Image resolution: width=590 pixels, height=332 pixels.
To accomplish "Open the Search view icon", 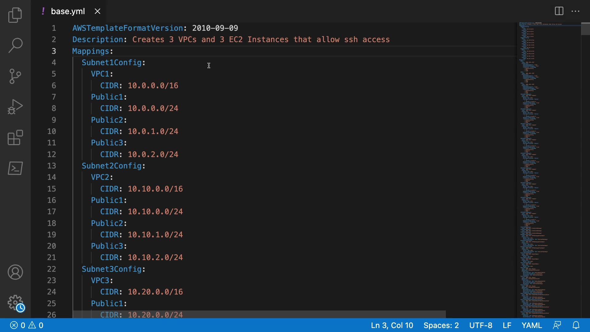I will pyautogui.click(x=15, y=45).
